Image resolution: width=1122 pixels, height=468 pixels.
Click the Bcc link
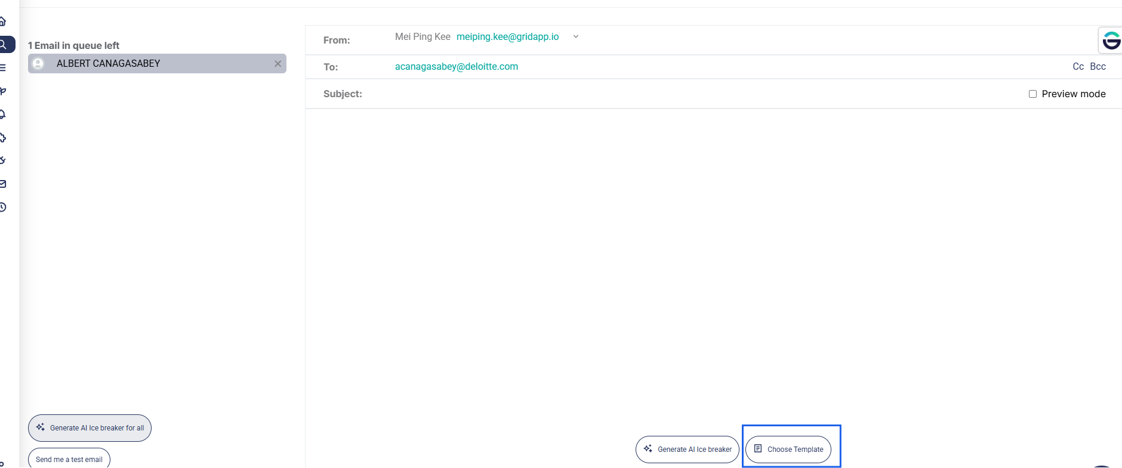pos(1098,67)
